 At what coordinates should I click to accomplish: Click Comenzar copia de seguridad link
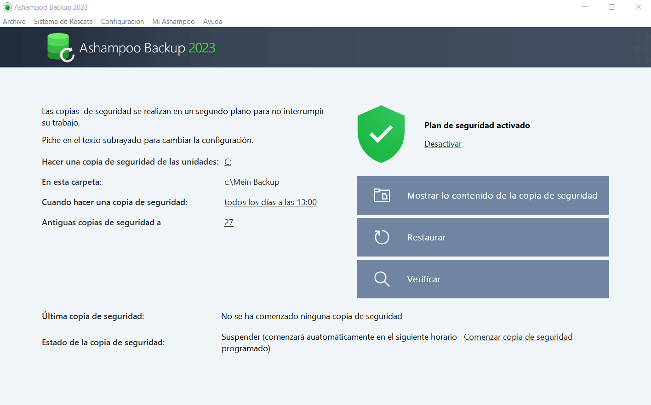point(518,337)
